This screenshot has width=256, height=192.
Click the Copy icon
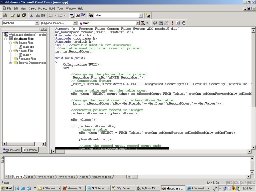click(x=37, y=15)
